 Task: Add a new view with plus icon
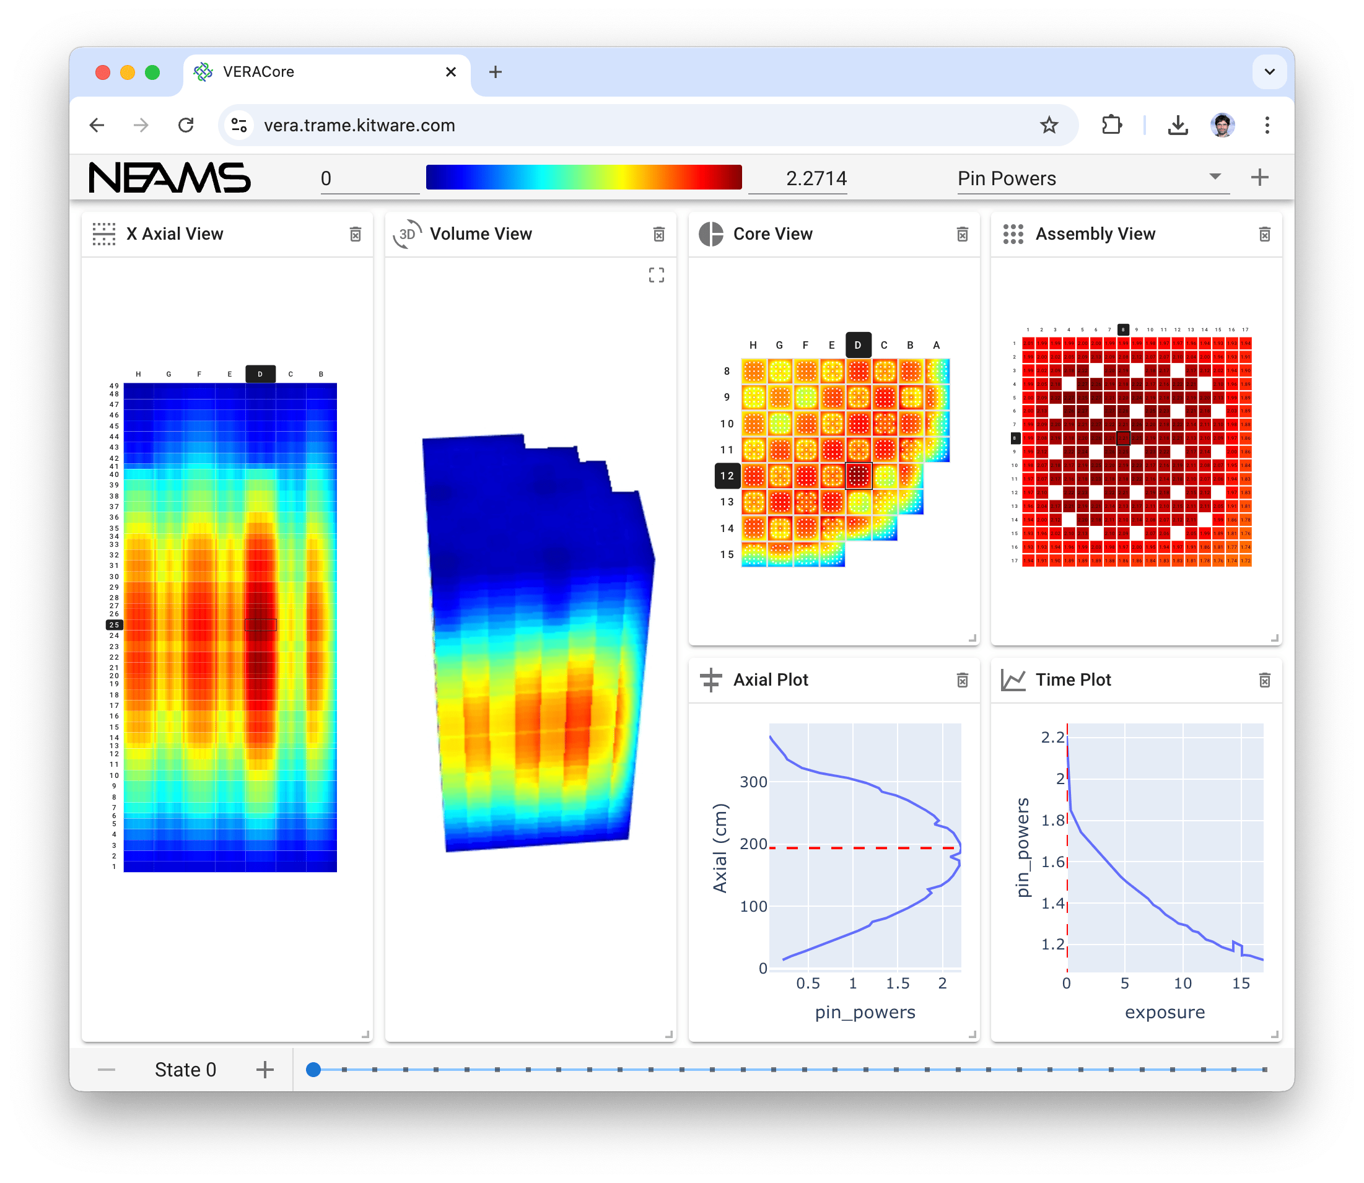(x=1259, y=178)
